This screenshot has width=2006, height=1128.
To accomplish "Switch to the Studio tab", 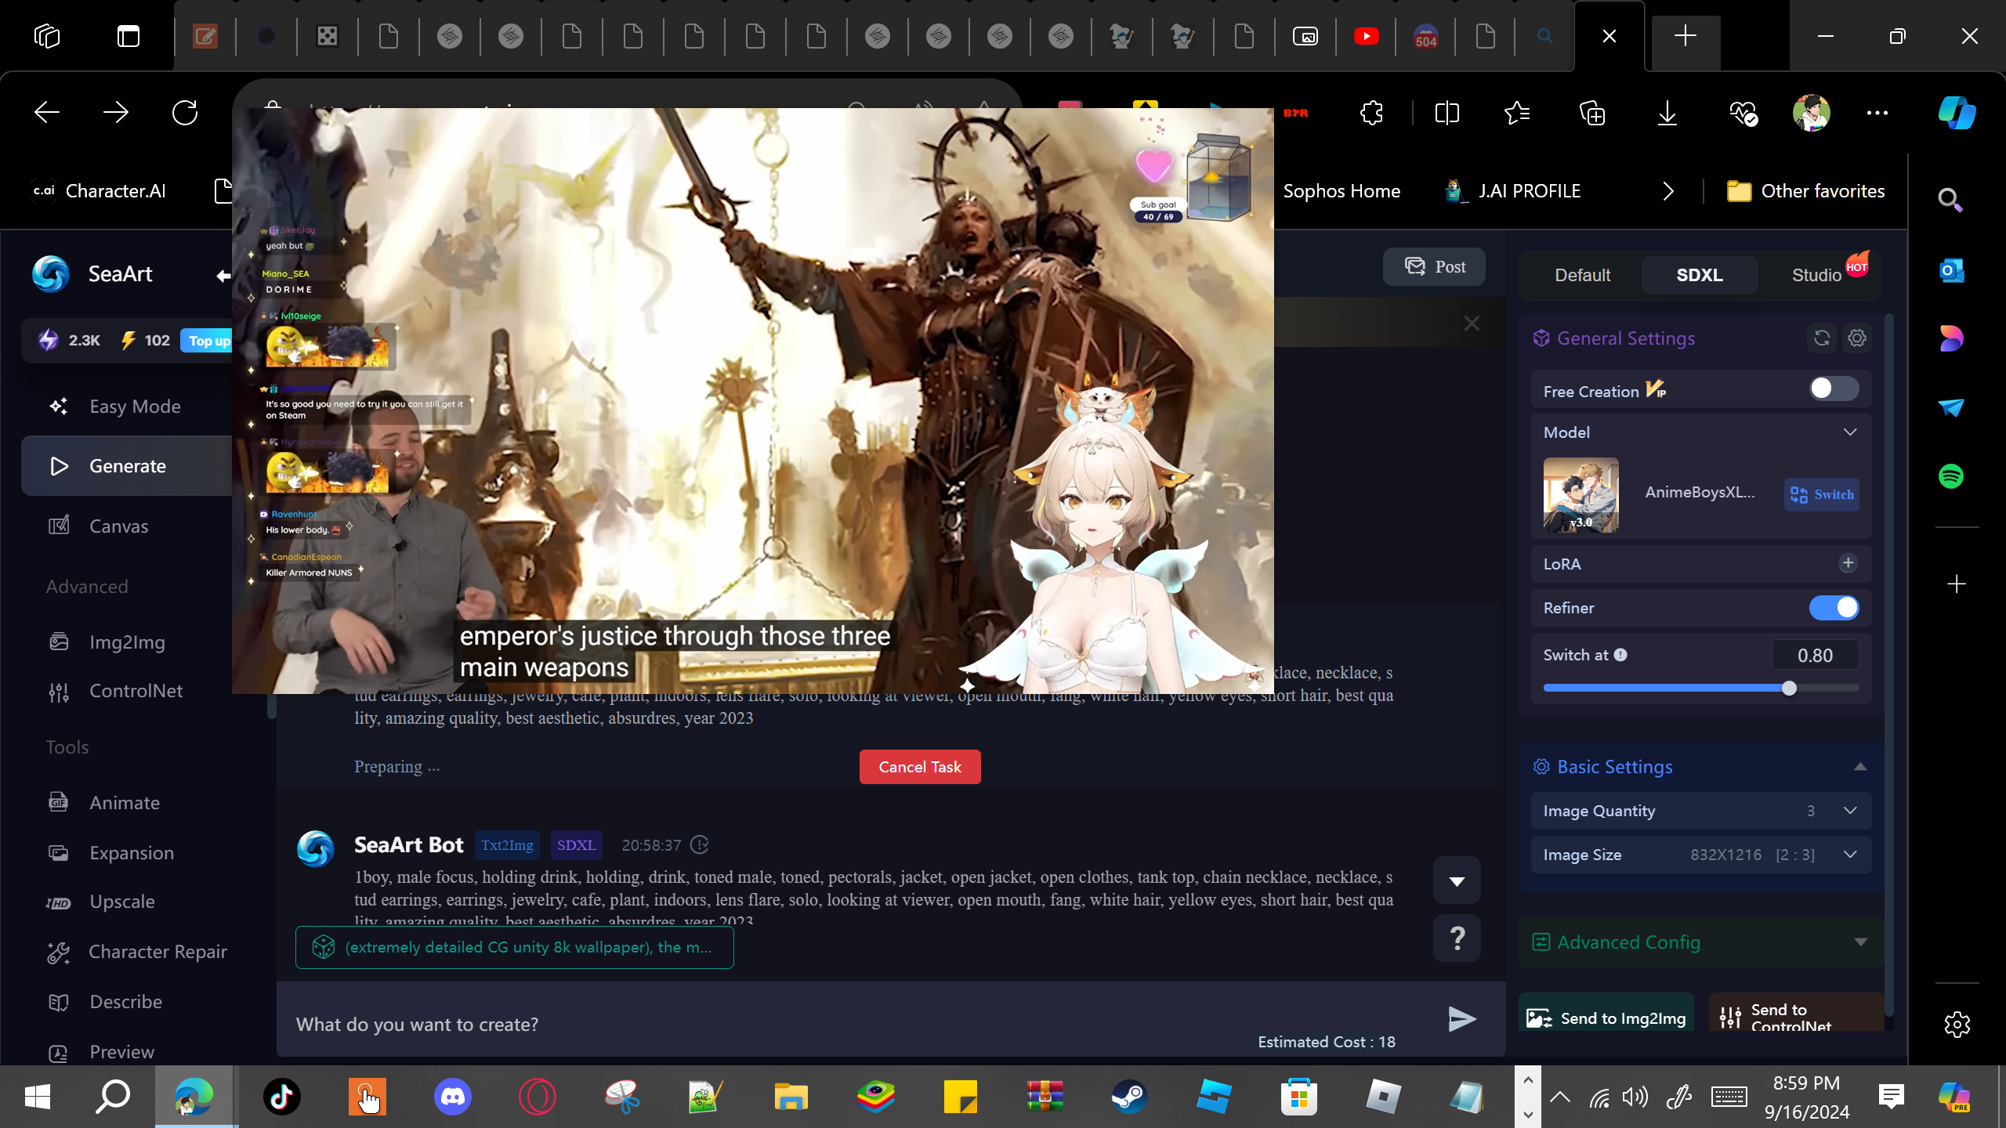I will pyautogui.click(x=1816, y=275).
